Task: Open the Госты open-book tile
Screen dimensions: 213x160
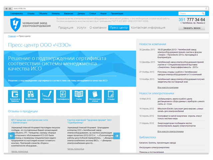Action: pos(79,96)
